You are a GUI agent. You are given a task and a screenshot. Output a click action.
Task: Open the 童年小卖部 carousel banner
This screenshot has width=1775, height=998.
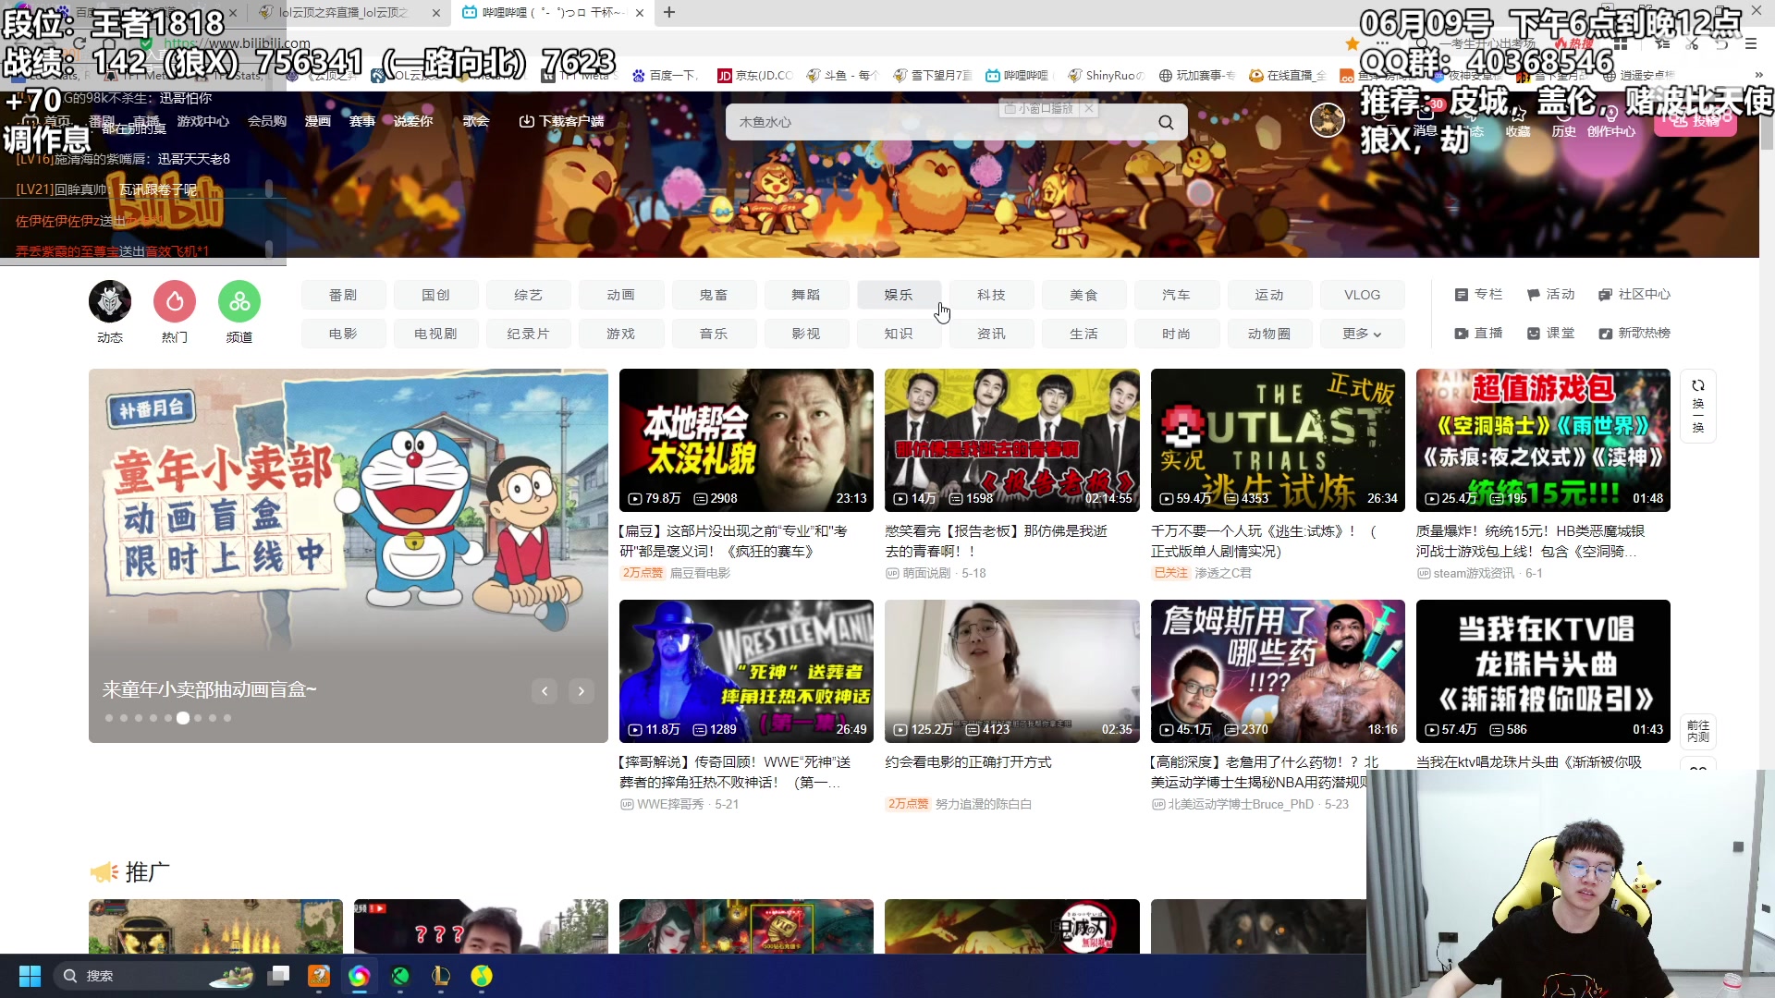tap(349, 555)
